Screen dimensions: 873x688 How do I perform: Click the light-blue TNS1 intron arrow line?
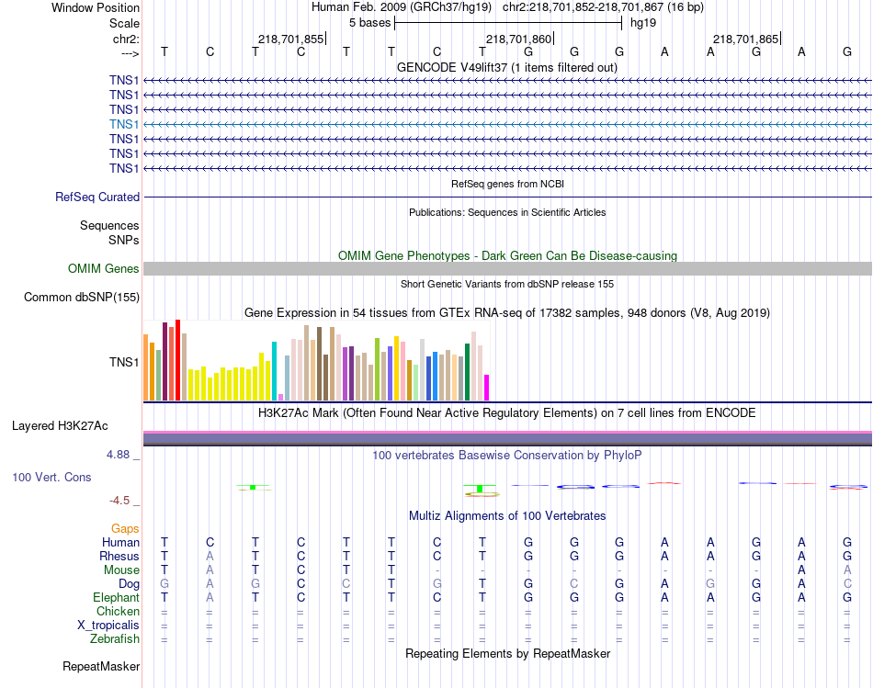tap(508, 124)
